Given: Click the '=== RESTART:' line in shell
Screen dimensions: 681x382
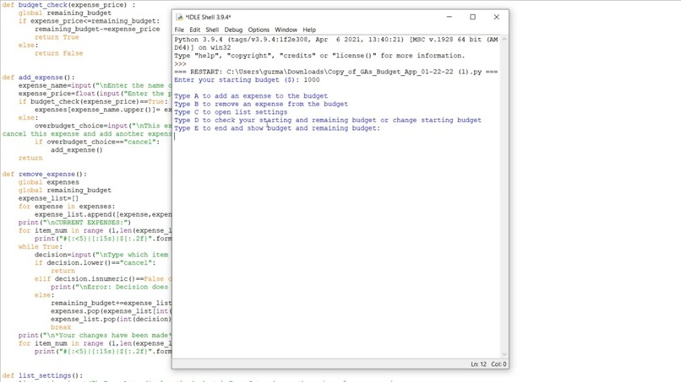Looking at the screenshot, I should tap(335, 72).
